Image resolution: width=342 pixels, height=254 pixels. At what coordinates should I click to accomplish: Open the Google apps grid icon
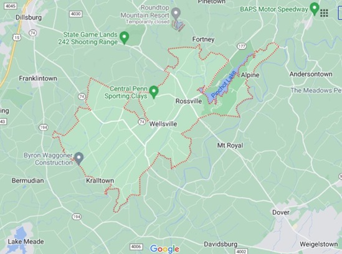[324, 13]
